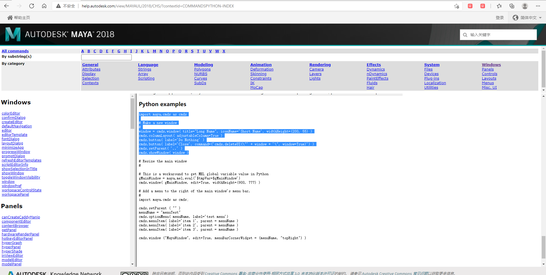Add page to favorites star icon
Image resolution: width=546 pixels, height=275 pixels.
coord(456,6)
